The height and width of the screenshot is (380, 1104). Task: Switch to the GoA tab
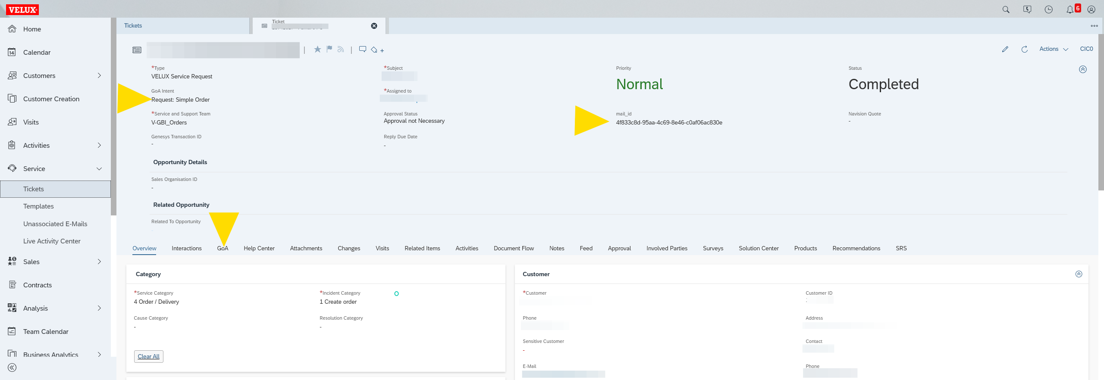pyautogui.click(x=223, y=248)
